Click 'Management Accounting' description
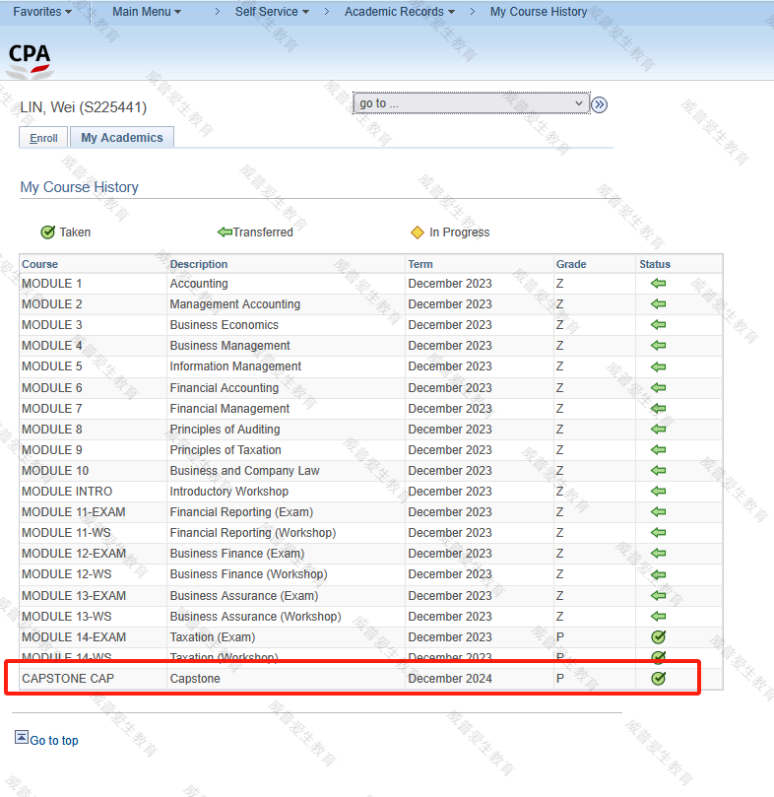The height and width of the screenshot is (797, 774). coord(234,304)
